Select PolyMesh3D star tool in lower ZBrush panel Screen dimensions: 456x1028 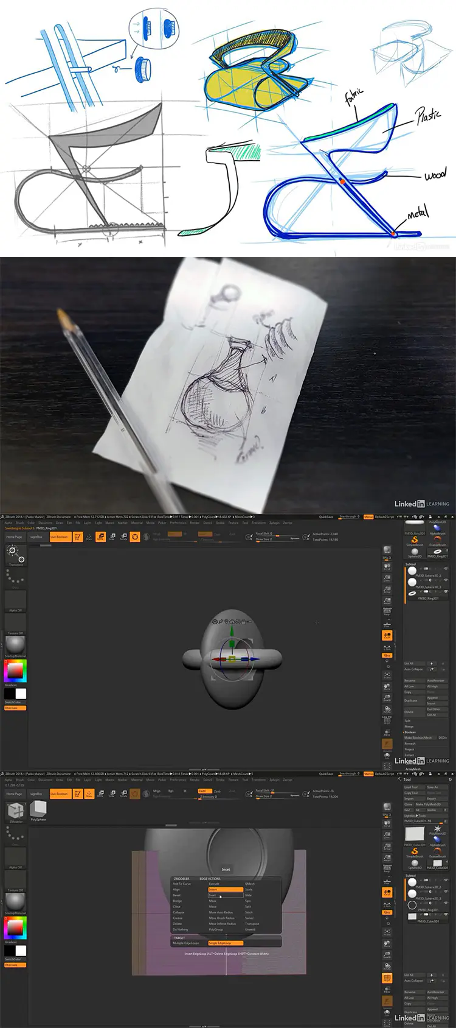click(438, 831)
